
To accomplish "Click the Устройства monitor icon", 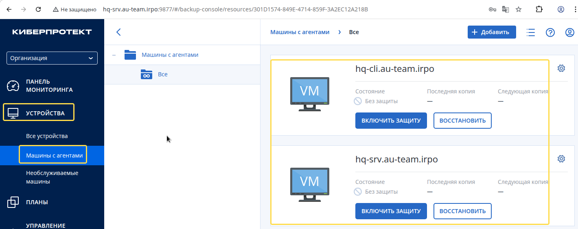I will click(x=13, y=113).
